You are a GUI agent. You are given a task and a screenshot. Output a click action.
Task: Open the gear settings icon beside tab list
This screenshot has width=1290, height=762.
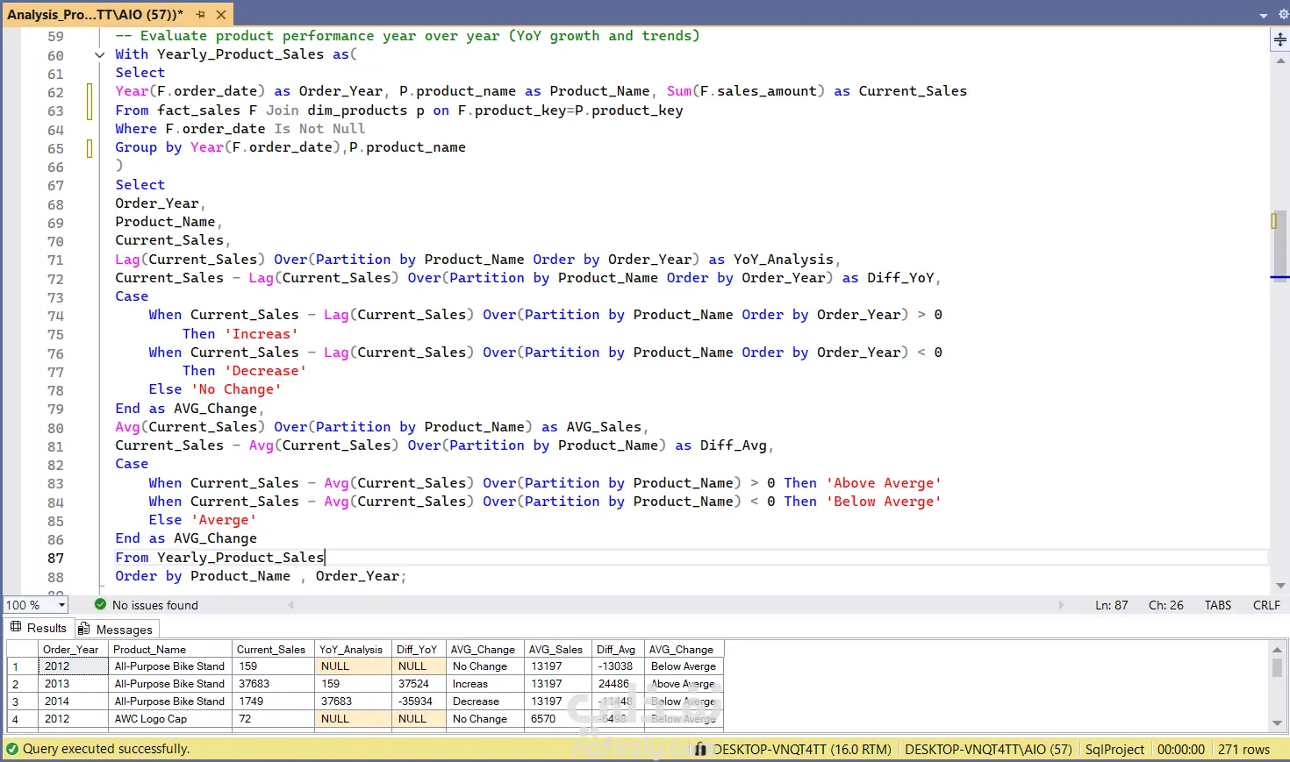(x=1283, y=15)
